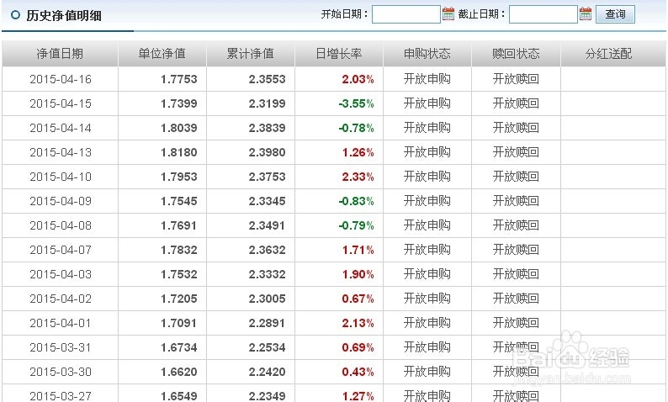668x402 pixels.
Task: Click the date 2015-04-16
Action: coord(61,79)
